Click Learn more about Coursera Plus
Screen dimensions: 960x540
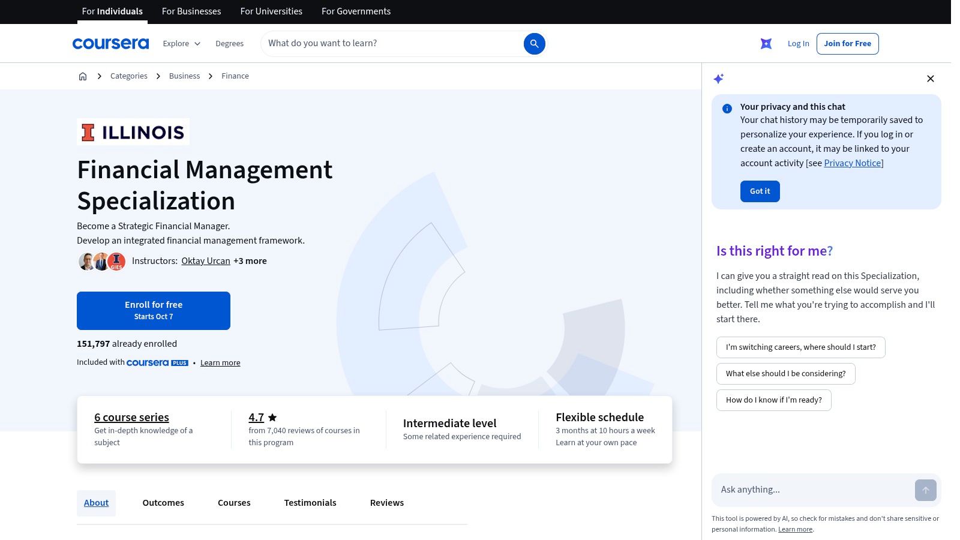pyautogui.click(x=220, y=363)
